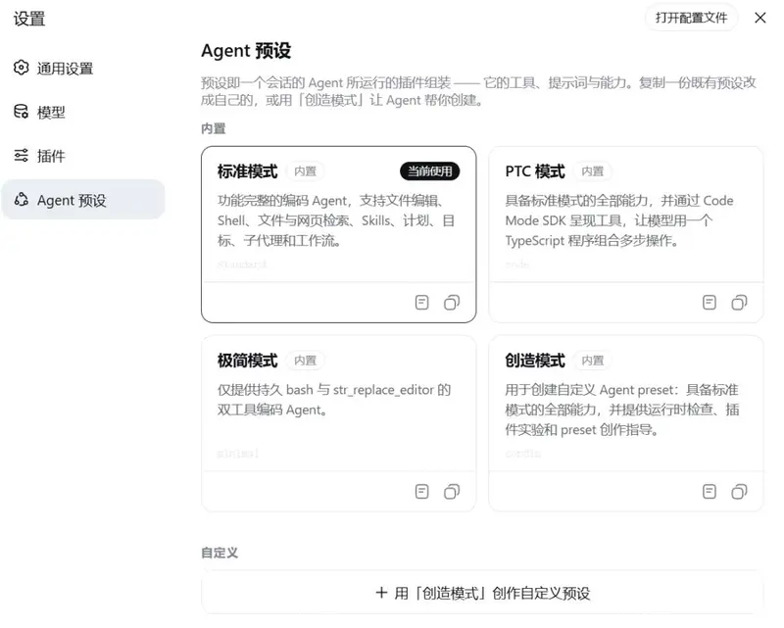
Task: Click the sliders icon beside 插件
Action: pyautogui.click(x=21, y=156)
